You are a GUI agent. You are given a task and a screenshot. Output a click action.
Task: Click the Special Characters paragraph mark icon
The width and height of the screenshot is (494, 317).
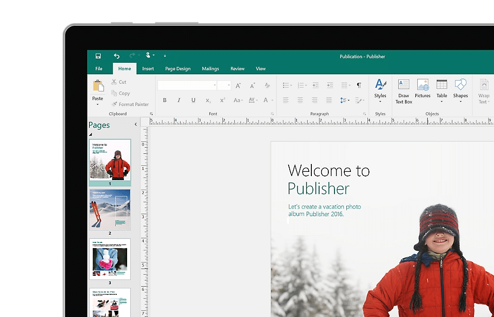(359, 85)
